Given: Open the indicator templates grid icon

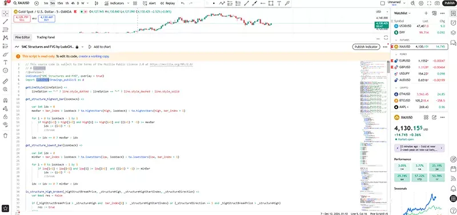Looking at the screenshot, I should click(135, 3).
